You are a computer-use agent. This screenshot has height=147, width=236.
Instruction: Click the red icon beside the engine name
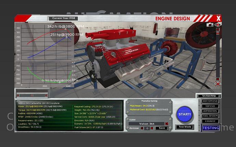coord(167,123)
